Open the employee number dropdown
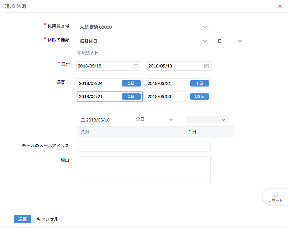 click(144, 27)
